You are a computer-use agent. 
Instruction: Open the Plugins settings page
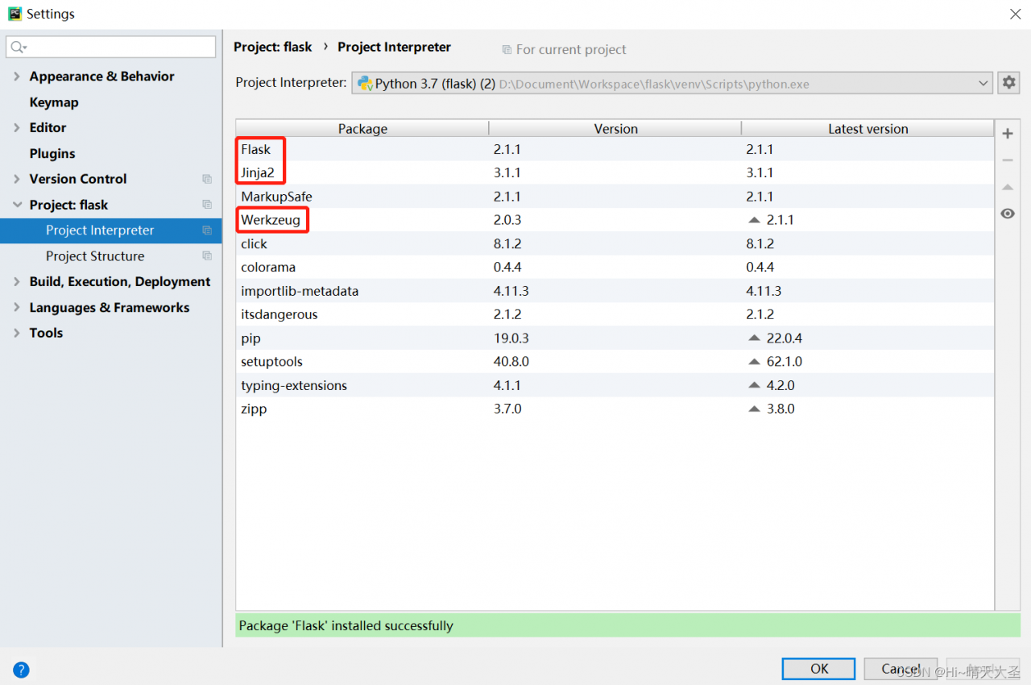(x=52, y=154)
